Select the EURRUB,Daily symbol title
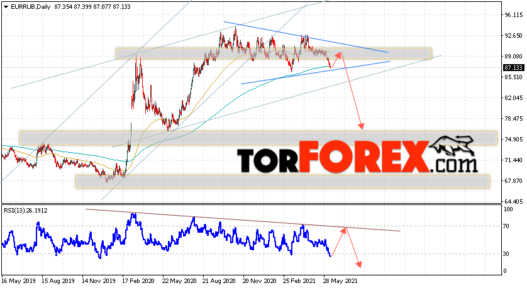 pos(30,7)
